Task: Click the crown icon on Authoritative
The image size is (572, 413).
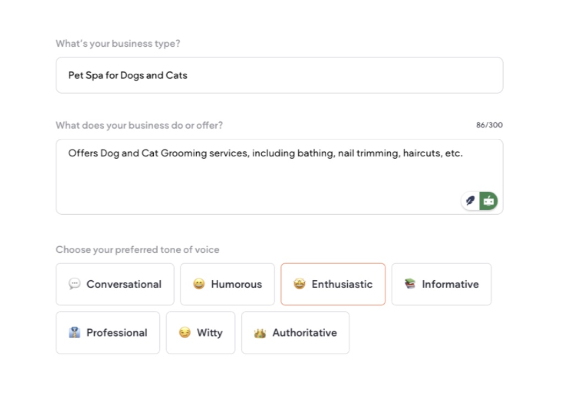Action: tap(260, 333)
